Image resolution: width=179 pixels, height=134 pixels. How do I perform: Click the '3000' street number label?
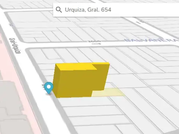(x=95, y=41)
